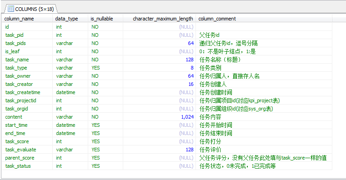Click the 1,024 length cell for content

159,117
